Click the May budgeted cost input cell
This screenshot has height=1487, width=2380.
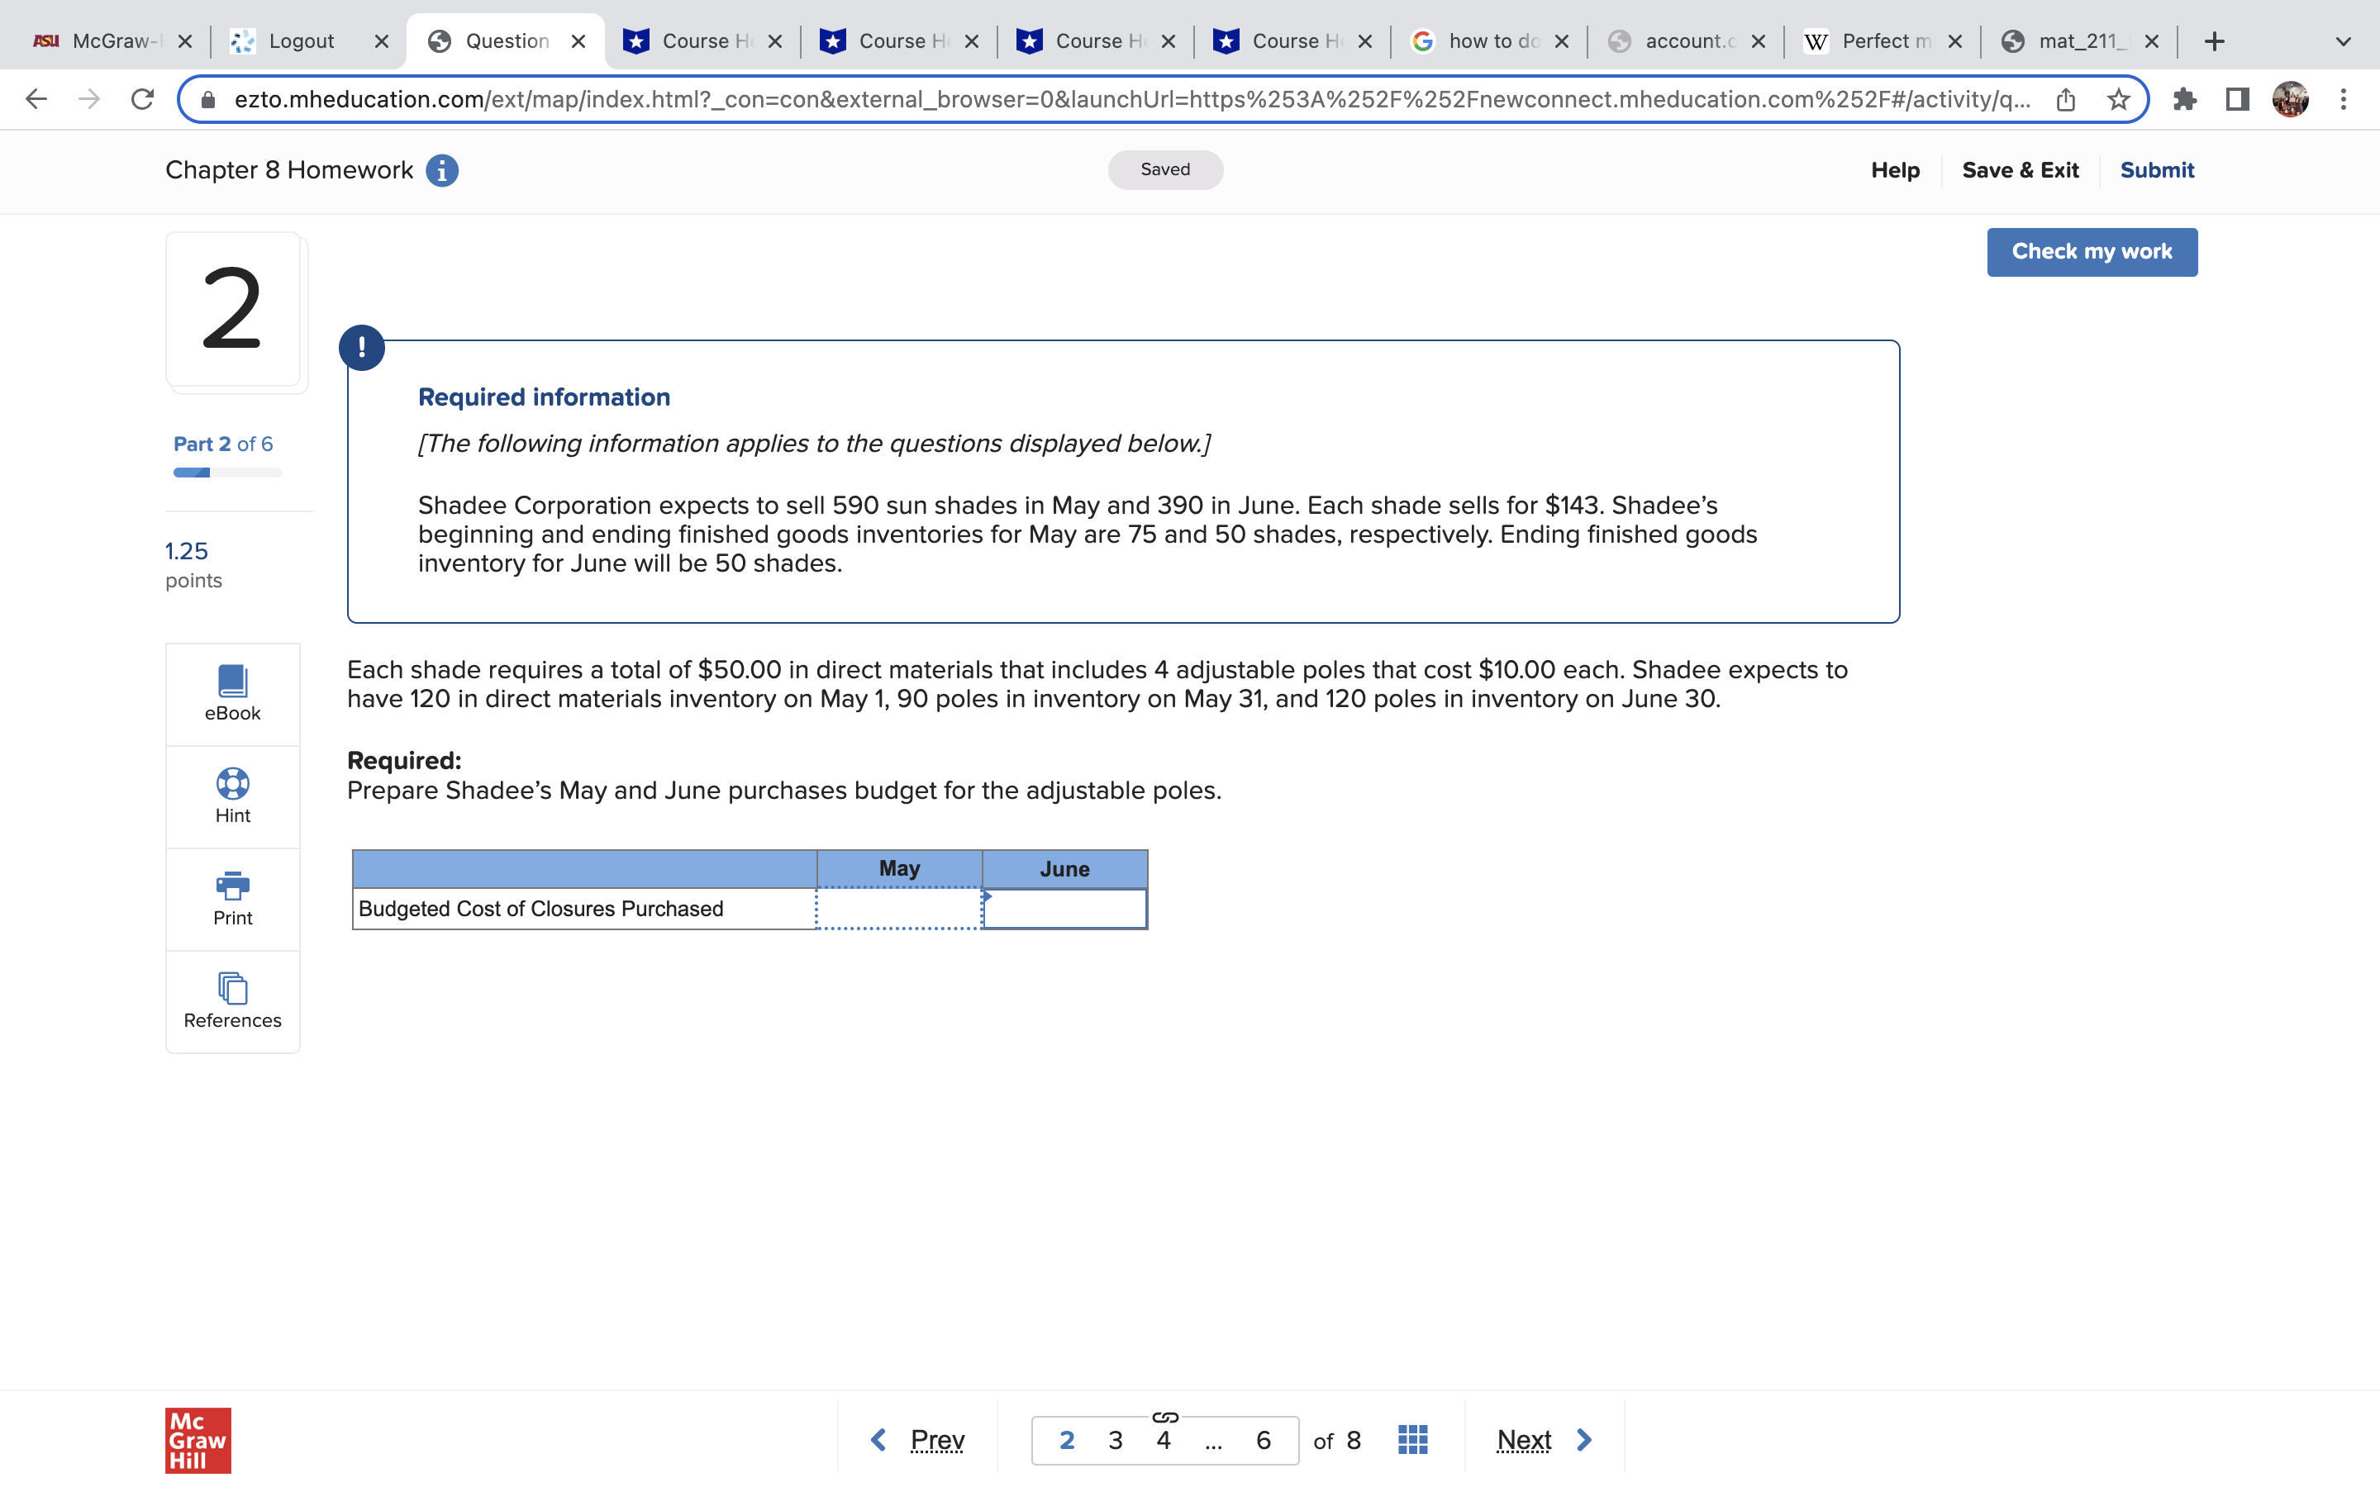point(898,909)
